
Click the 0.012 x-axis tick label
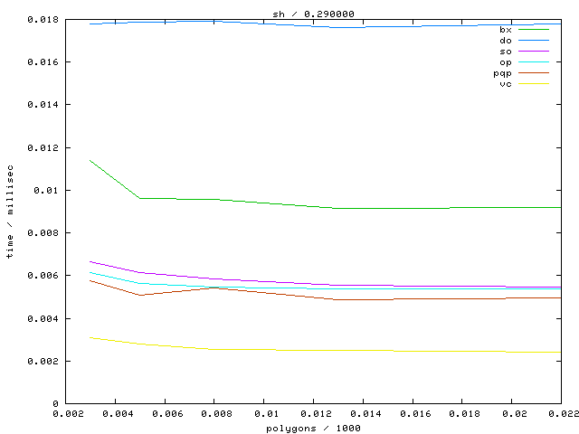pos(313,414)
